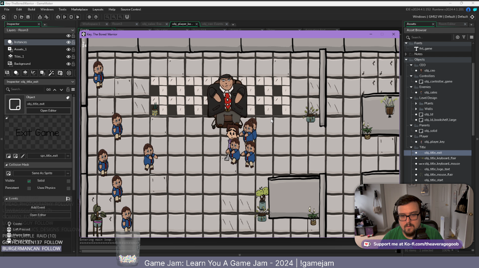The height and width of the screenshot is (268, 479).
Task: Open the user account icon in top right
Action: click(469, 9)
